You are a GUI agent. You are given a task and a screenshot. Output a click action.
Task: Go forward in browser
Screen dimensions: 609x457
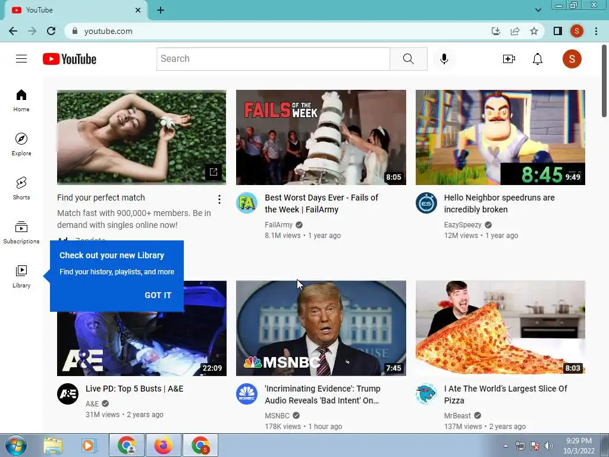point(32,31)
